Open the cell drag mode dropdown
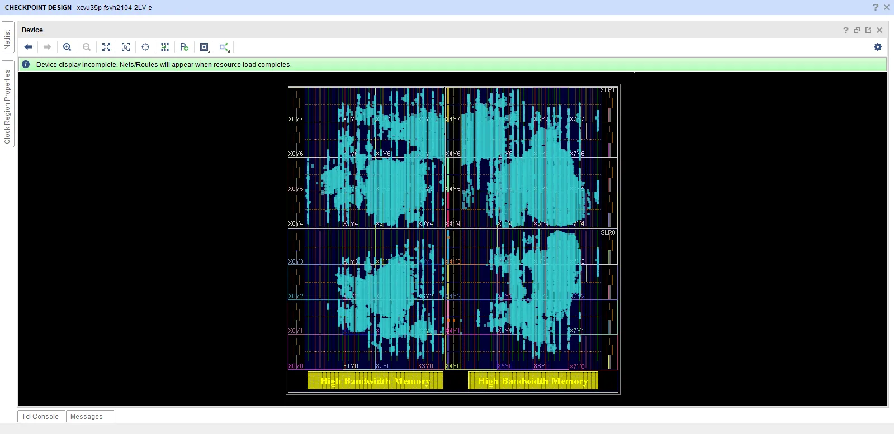 205,47
